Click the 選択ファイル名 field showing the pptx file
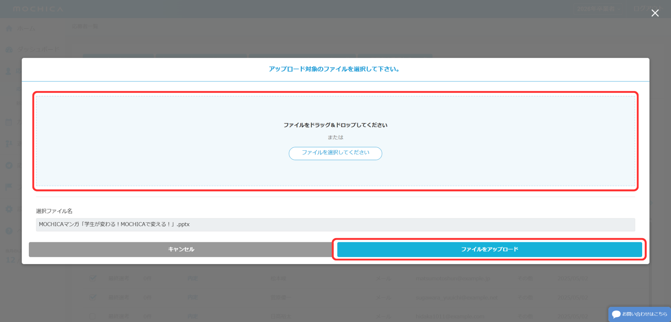This screenshot has height=322, width=671. coord(335,224)
